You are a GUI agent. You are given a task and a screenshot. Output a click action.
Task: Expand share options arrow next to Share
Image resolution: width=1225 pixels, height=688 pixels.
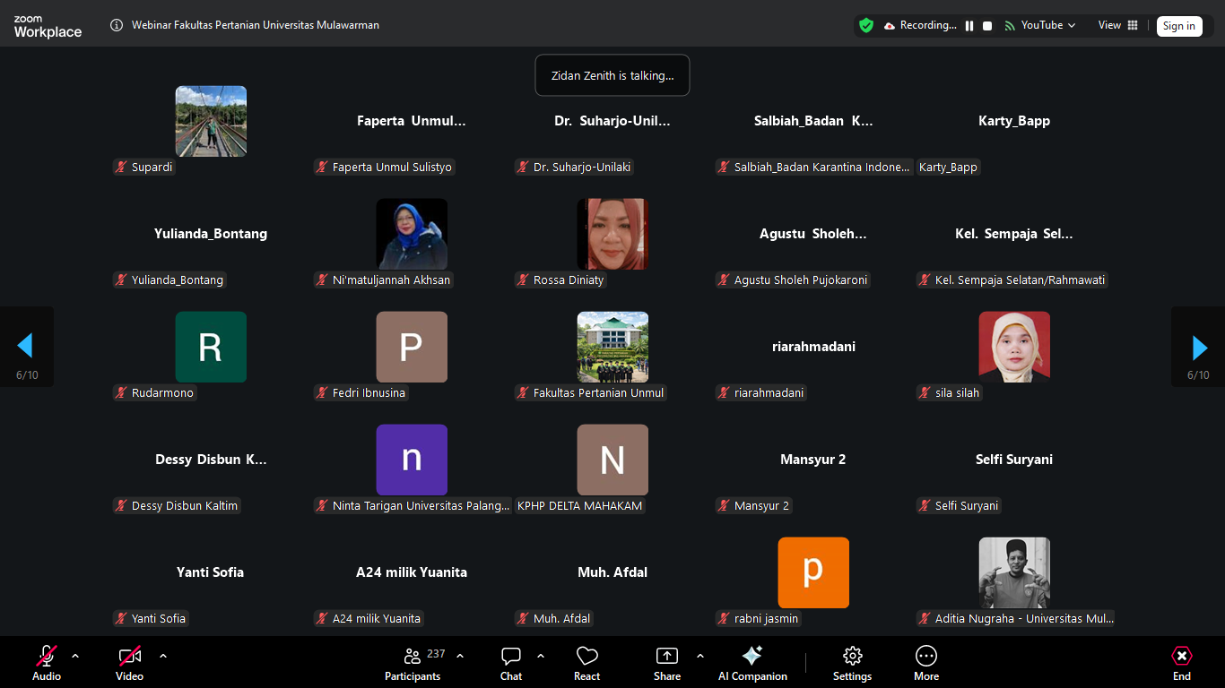pos(700,656)
